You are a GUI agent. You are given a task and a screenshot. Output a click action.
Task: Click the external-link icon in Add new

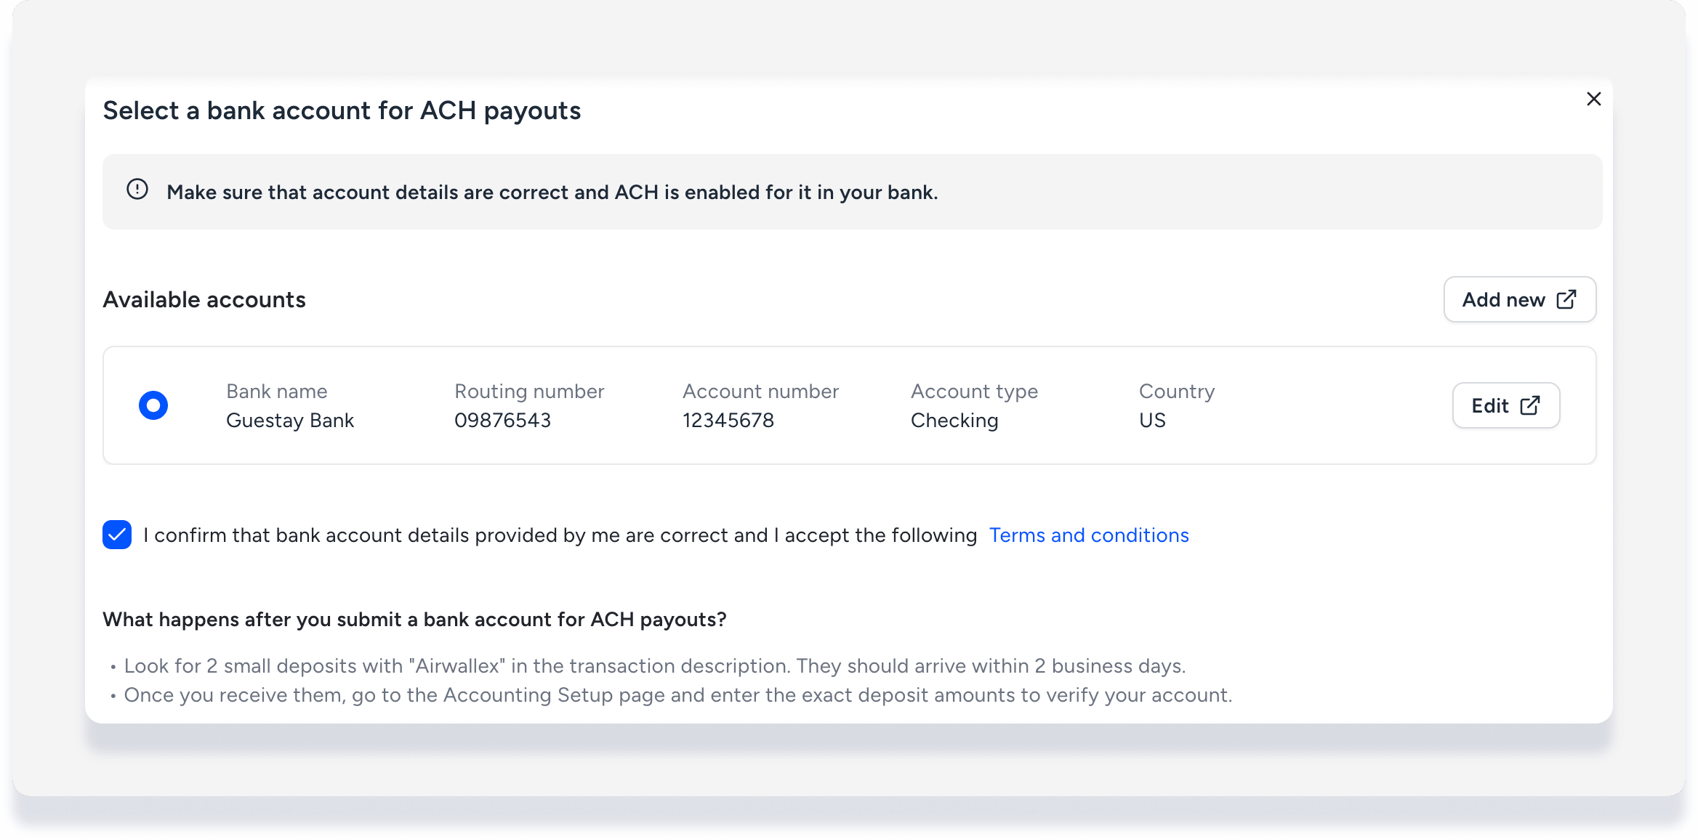[x=1566, y=299]
